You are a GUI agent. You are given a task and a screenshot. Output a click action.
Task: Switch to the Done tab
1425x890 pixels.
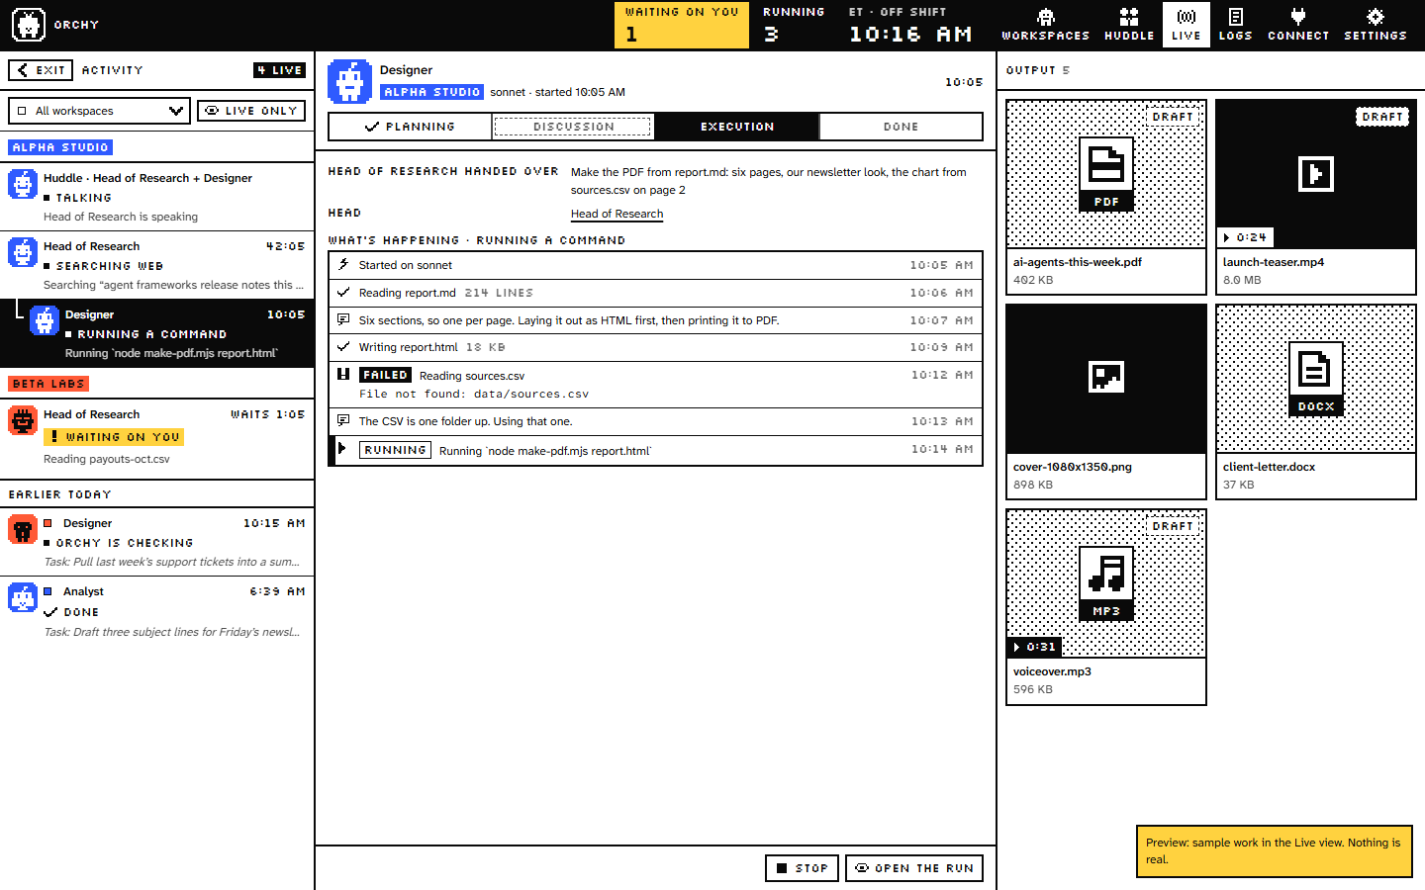tap(901, 127)
